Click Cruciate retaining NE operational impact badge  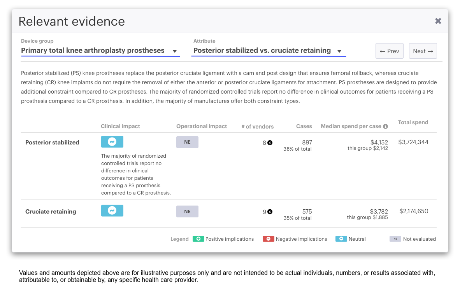pos(187,212)
